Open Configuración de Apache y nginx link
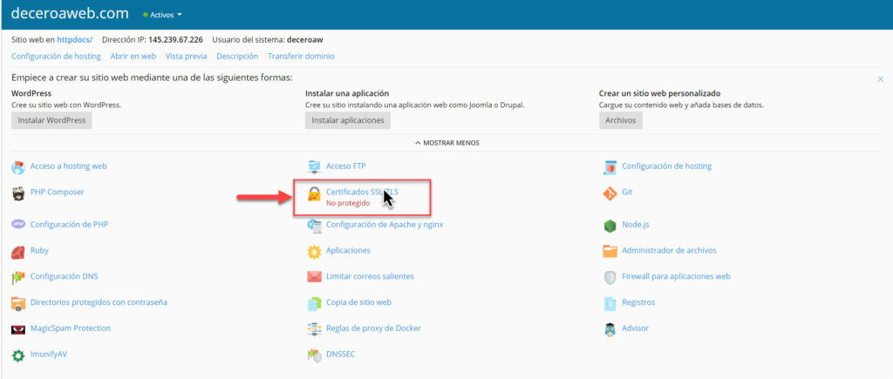The height and width of the screenshot is (379, 893). pyautogui.click(x=385, y=224)
